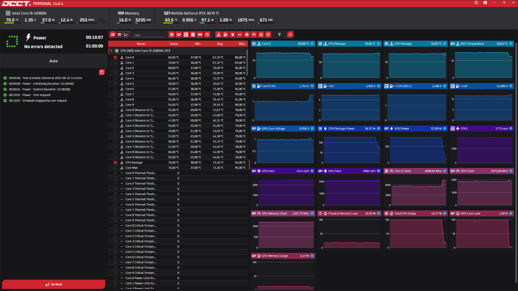Select the Core 0 VID graph header

point(283,86)
